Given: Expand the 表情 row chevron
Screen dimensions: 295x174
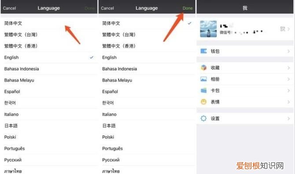Looking at the screenshot, I should [x=288, y=102].
